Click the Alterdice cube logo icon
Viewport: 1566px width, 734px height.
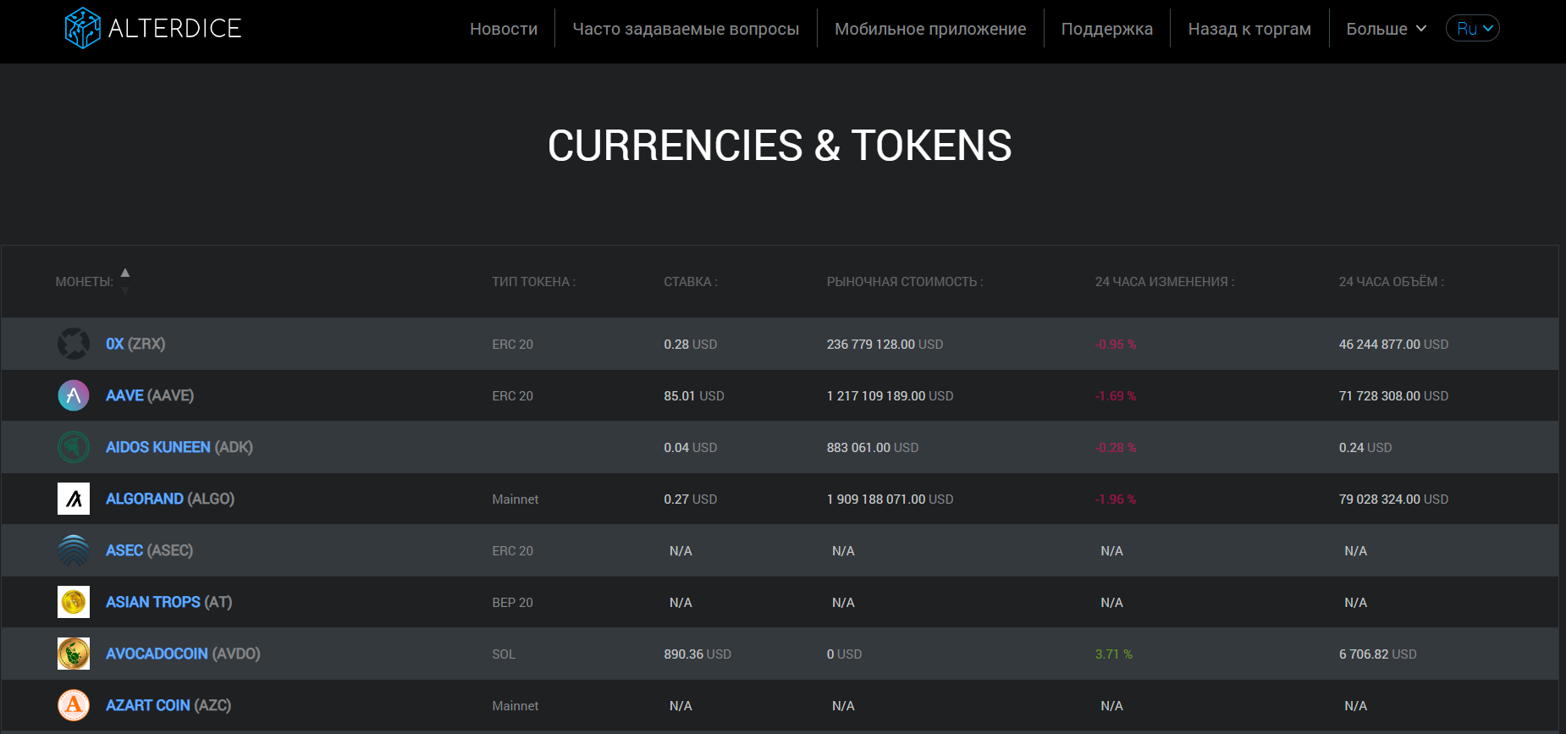click(83, 28)
